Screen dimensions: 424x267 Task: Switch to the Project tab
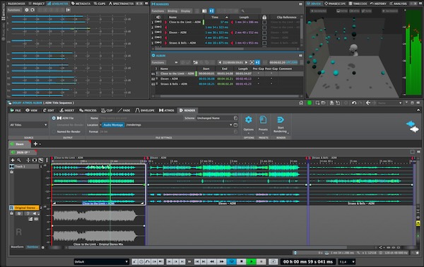point(37,4)
